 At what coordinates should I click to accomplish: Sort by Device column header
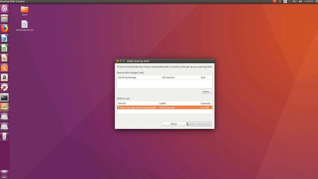pyautogui.click(x=138, y=103)
